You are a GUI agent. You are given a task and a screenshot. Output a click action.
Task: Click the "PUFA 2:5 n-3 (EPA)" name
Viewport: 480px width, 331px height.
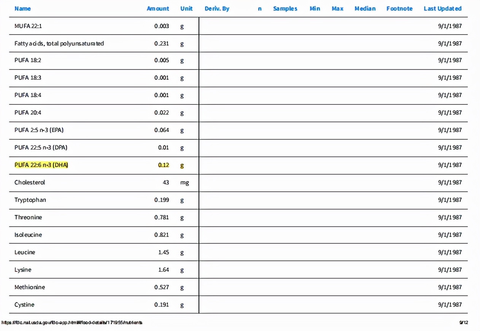coord(39,130)
